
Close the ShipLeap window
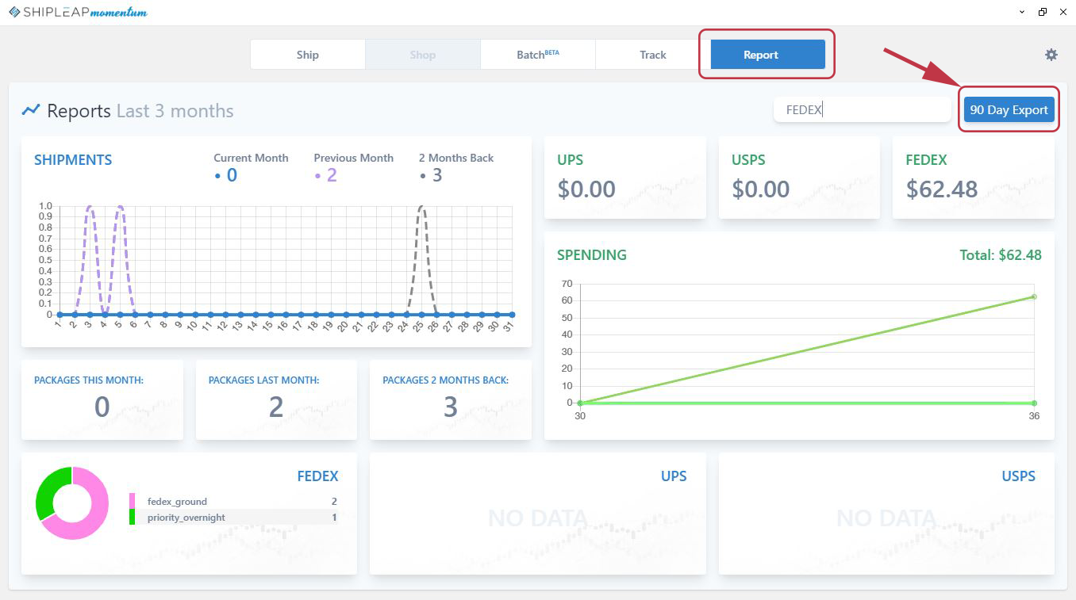[1063, 12]
